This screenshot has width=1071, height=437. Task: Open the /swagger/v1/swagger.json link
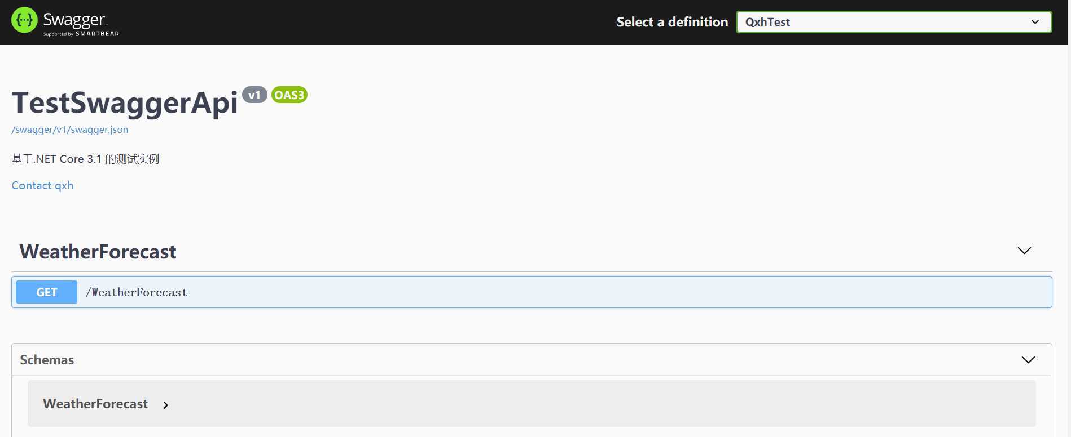coord(70,130)
